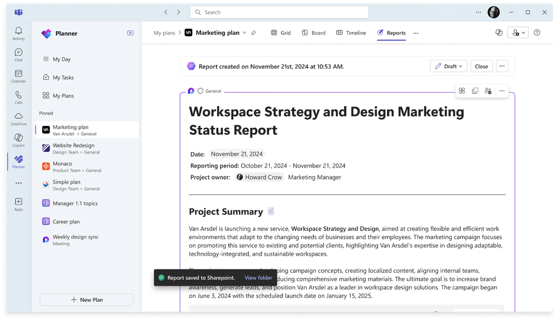Click into the Search field

click(x=279, y=12)
